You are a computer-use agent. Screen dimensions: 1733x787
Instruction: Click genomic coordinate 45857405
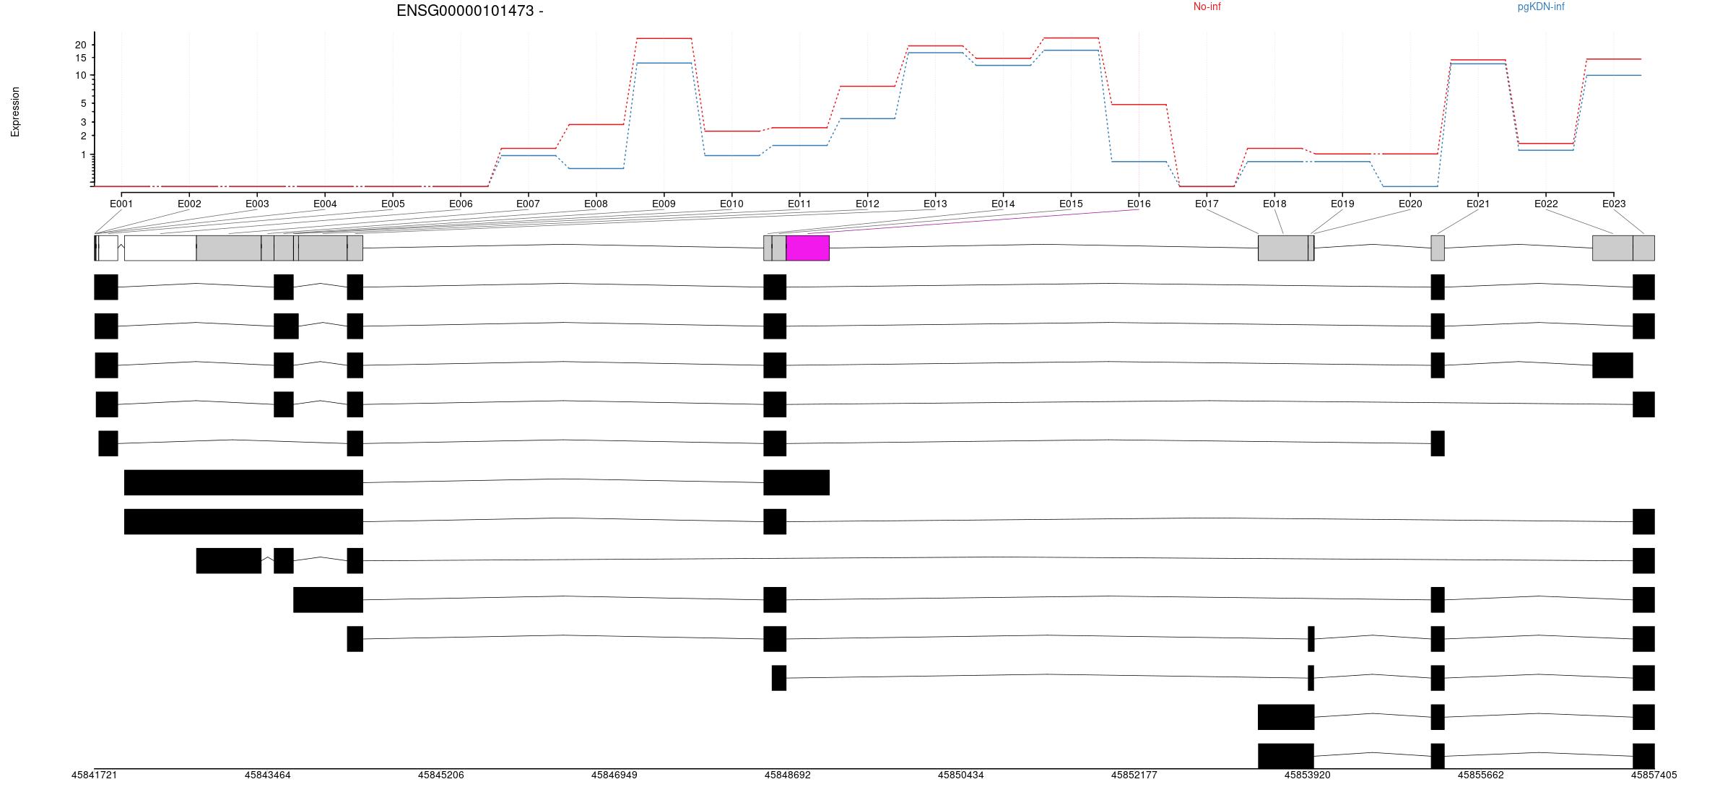click(1654, 775)
